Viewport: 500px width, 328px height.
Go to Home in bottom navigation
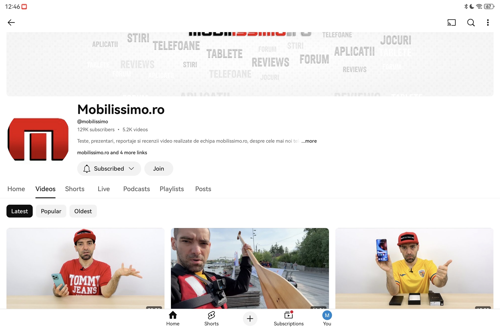[173, 319]
